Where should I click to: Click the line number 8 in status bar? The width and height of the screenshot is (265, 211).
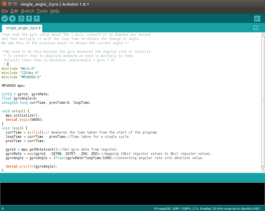click(x=3, y=209)
